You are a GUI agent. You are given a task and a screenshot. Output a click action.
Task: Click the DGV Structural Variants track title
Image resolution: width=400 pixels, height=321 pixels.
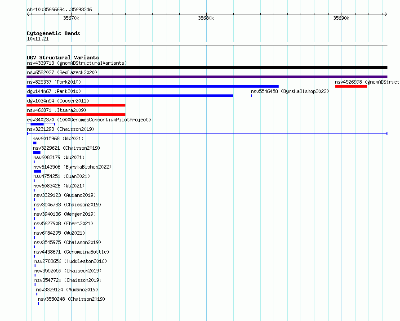coord(63,58)
